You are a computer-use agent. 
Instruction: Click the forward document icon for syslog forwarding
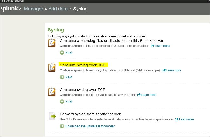pyautogui.click(x=52, y=116)
